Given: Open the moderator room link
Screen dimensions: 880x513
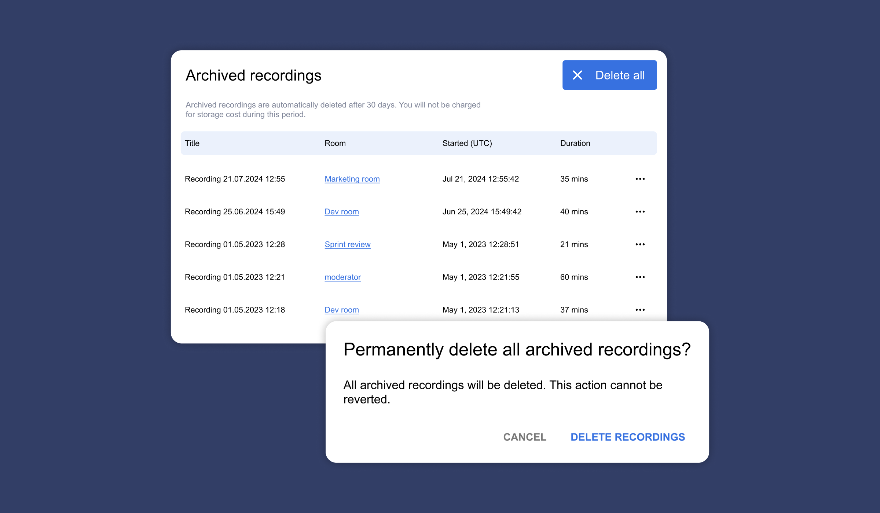Looking at the screenshot, I should [x=342, y=277].
